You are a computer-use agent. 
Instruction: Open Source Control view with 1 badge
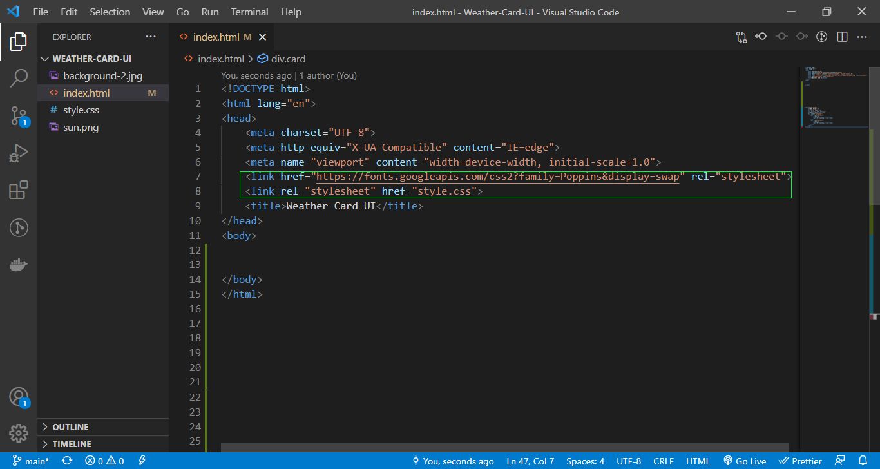tap(19, 116)
